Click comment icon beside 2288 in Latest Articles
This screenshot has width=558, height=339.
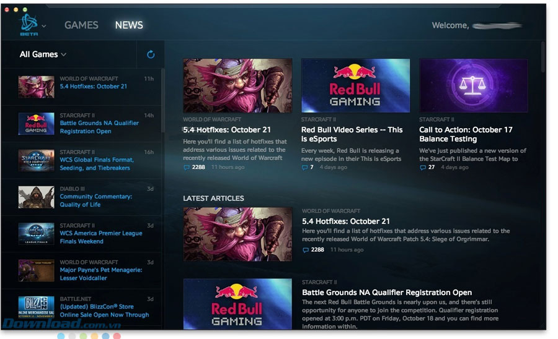pos(305,250)
